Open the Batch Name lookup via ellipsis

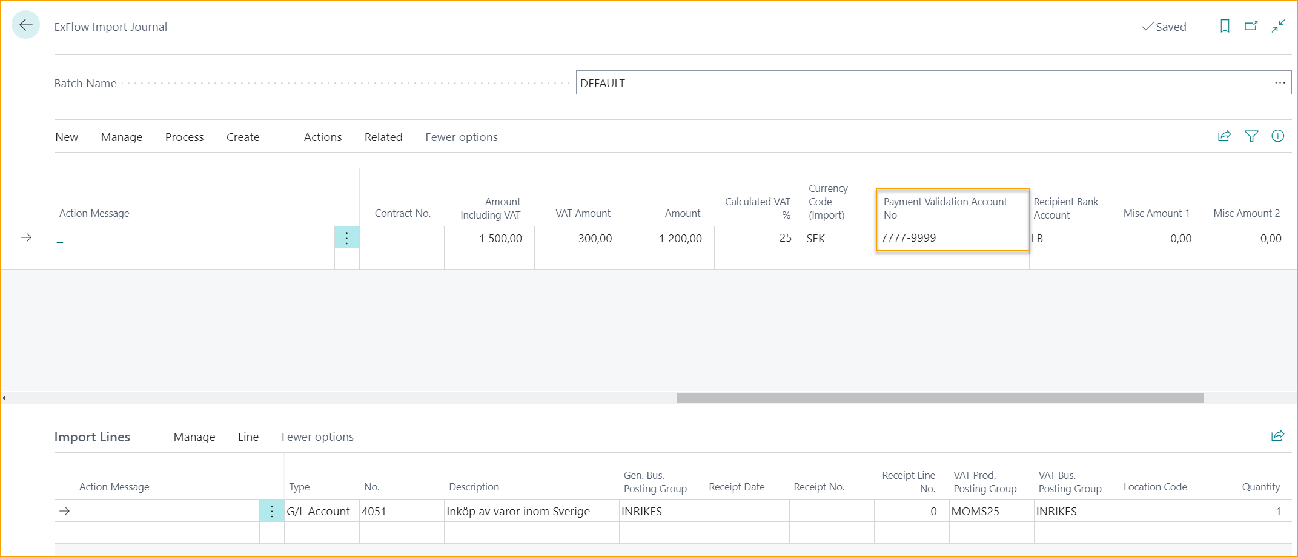1280,82
